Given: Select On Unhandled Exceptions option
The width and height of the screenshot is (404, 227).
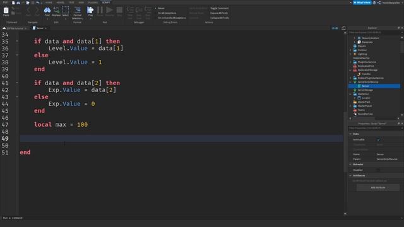Looking at the screenshot, I should pos(172,18).
